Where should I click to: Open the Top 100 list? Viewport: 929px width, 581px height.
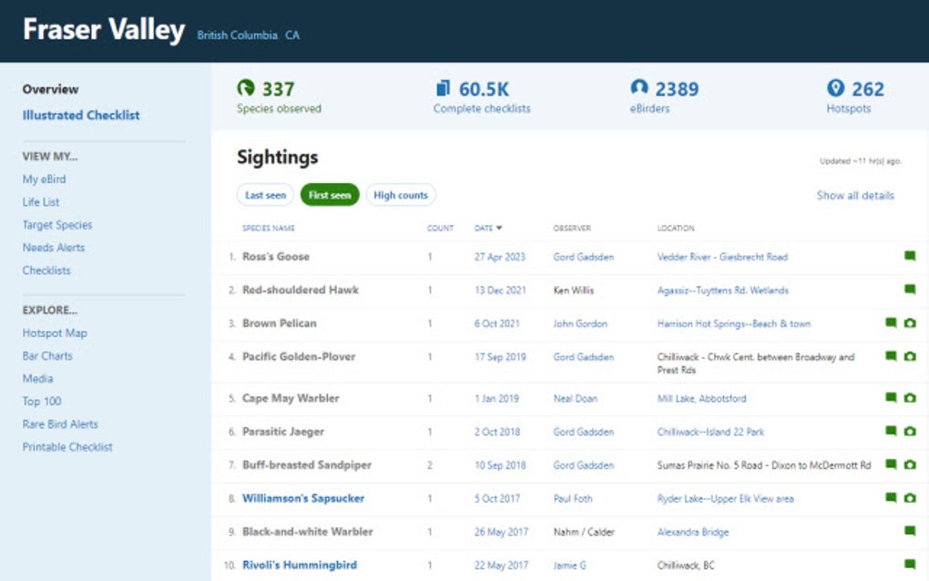42,401
